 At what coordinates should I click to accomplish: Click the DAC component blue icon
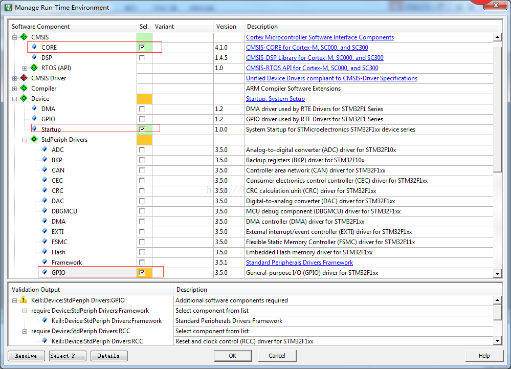coord(45,201)
